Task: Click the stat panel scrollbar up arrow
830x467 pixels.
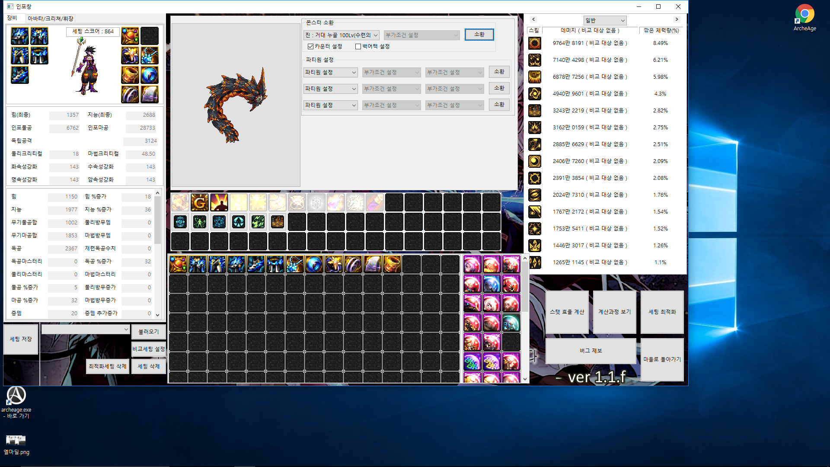Action: pyautogui.click(x=157, y=193)
